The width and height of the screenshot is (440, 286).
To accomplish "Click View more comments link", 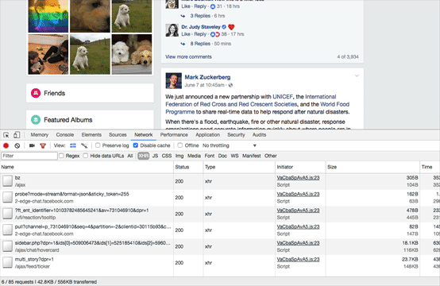I will [188, 56].
